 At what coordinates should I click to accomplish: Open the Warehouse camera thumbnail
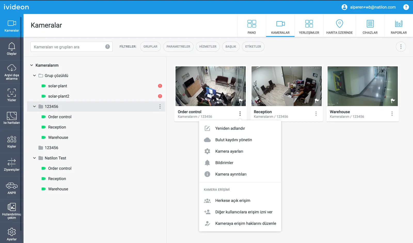tap(362, 86)
